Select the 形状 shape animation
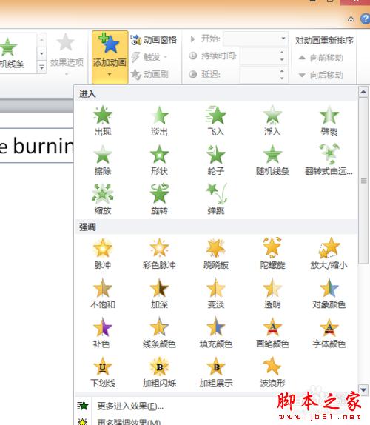The height and width of the screenshot is (425, 370). pos(159,160)
